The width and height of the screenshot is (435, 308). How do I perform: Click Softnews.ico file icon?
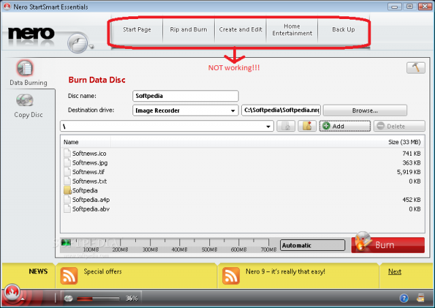tap(67, 153)
